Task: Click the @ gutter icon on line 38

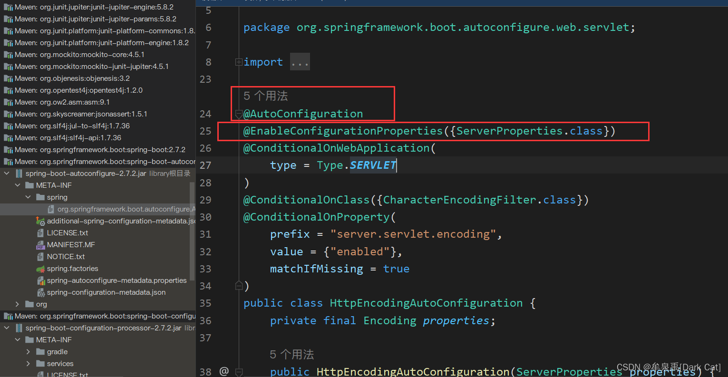Action: click(x=224, y=371)
